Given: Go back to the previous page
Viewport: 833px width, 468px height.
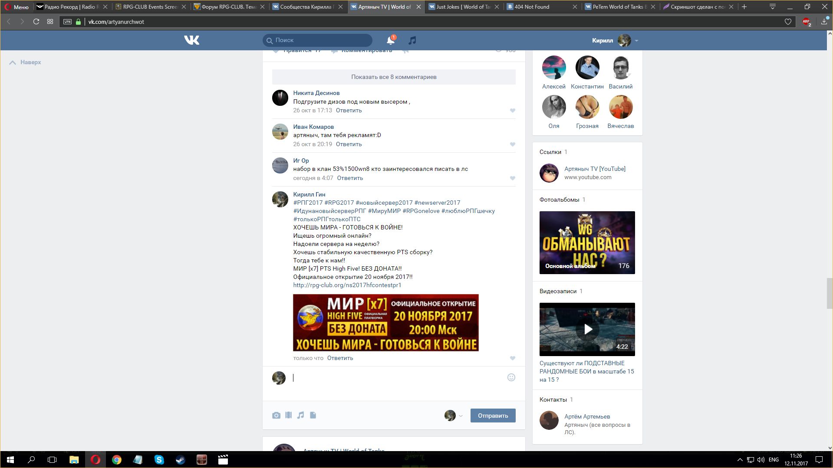Looking at the screenshot, I should coord(9,22).
